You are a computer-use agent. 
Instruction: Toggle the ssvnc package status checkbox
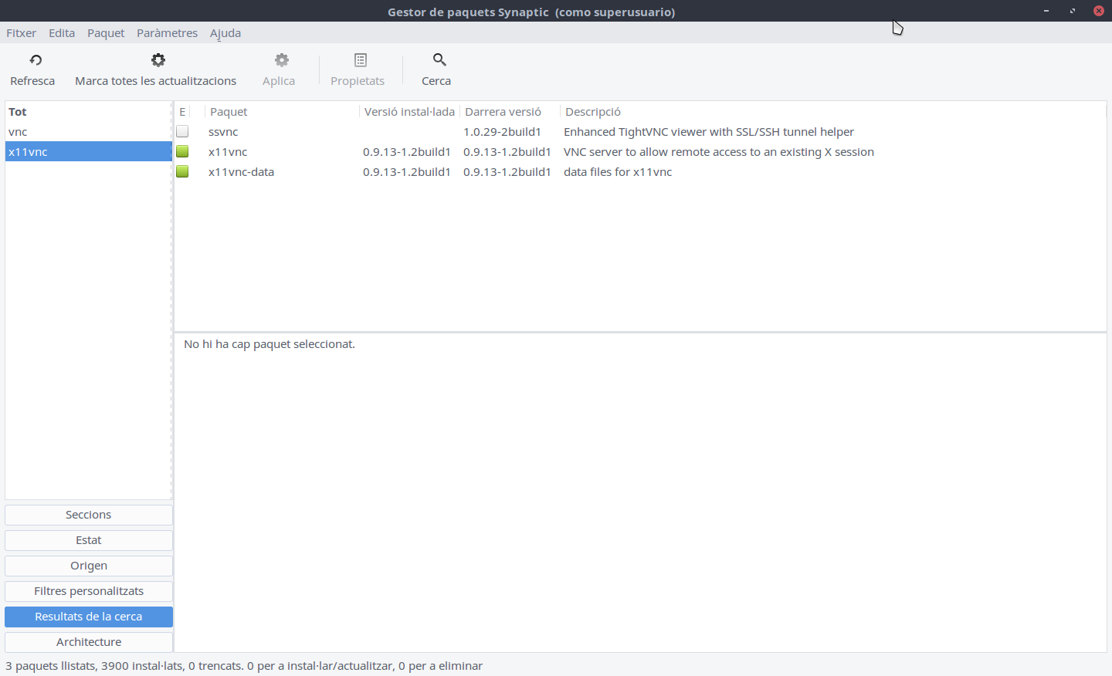click(182, 132)
